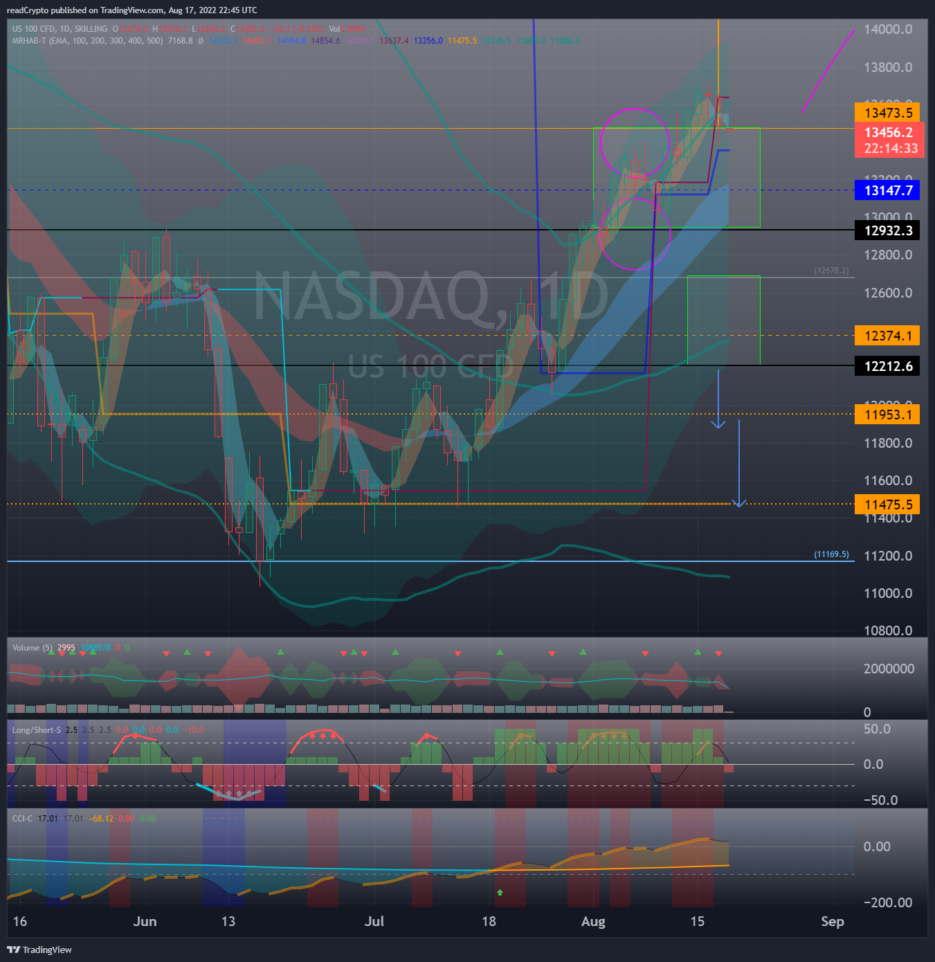Click the '16' date on time axis
The height and width of the screenshot is (962, 935).
[20, 921]
